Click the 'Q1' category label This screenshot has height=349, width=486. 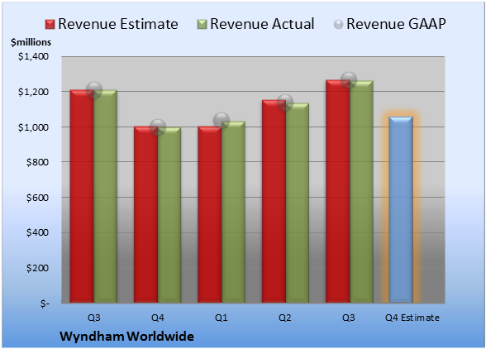point(222,318)
